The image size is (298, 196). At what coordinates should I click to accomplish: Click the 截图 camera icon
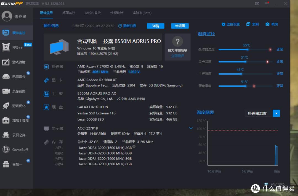coord(267,24)
